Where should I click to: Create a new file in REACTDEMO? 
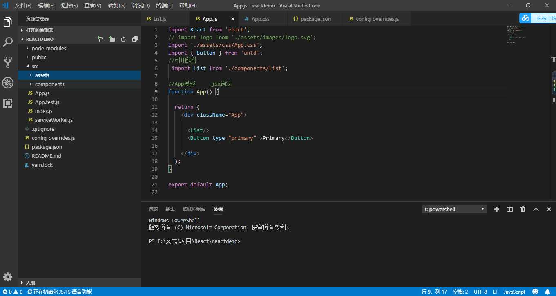(100, 39)
